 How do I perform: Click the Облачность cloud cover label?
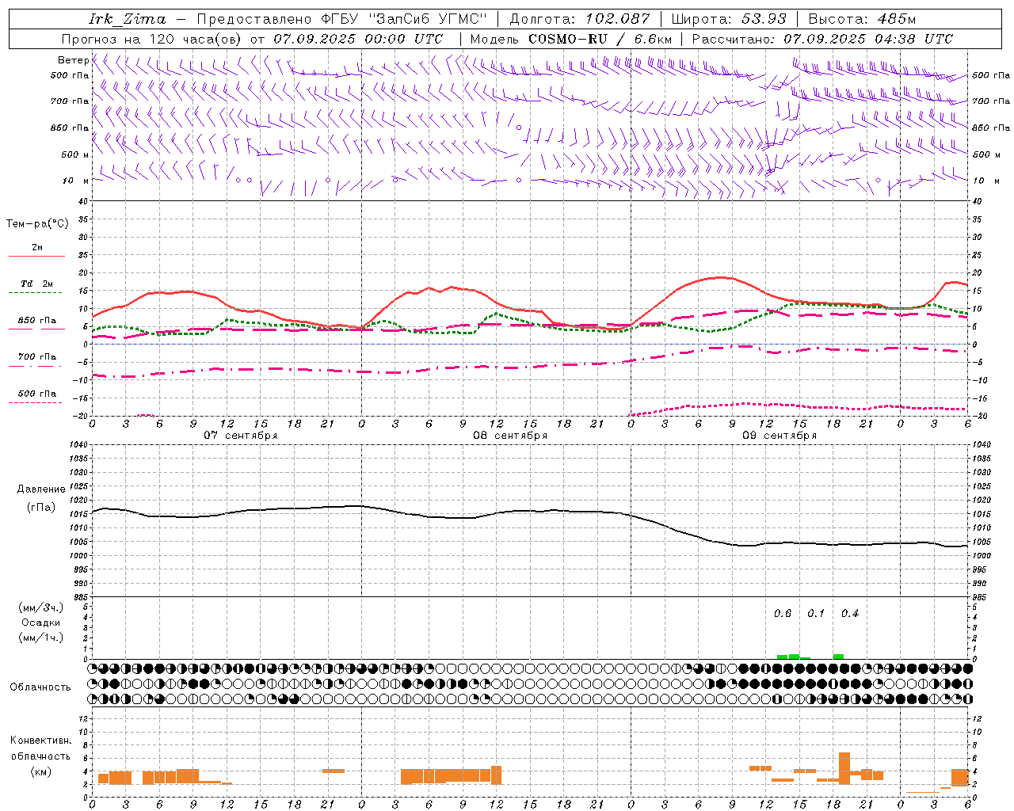[40, 687]
